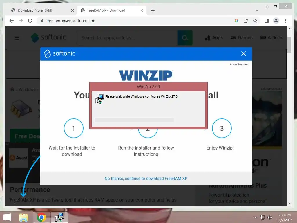Click the Search for apps, articles field
The height and width of the screenshot is (223, 297).
tap(127, 38)
